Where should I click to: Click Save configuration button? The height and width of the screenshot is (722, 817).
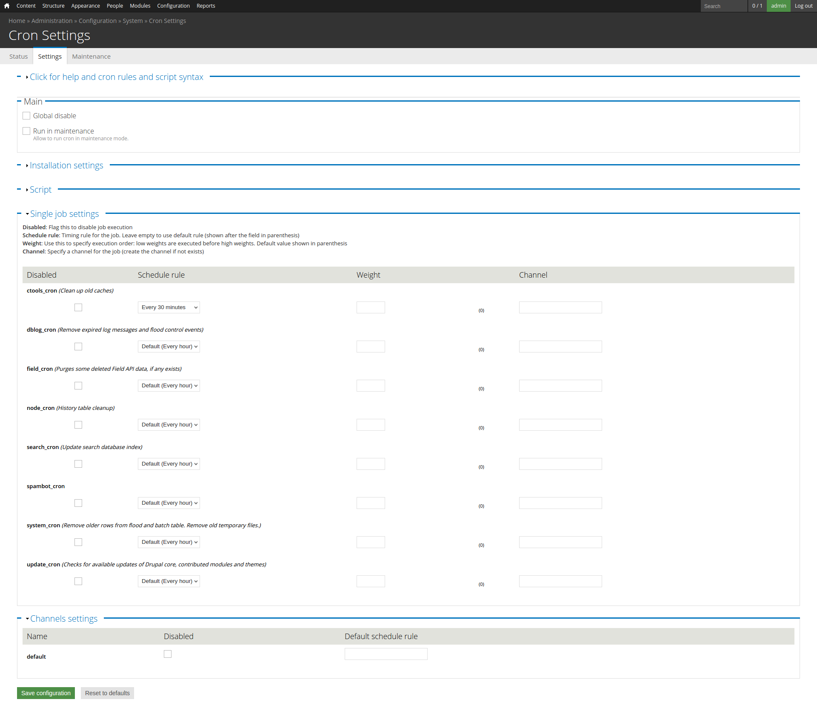(x=46, y=693)
